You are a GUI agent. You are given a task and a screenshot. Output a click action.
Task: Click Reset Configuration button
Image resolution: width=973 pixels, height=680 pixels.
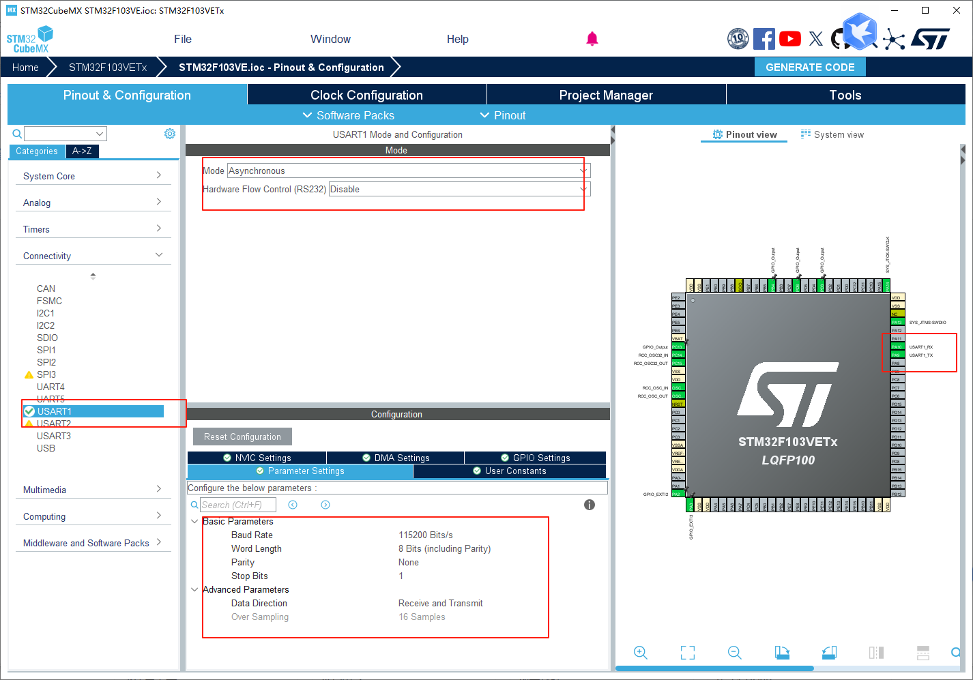tap(242, 437)
